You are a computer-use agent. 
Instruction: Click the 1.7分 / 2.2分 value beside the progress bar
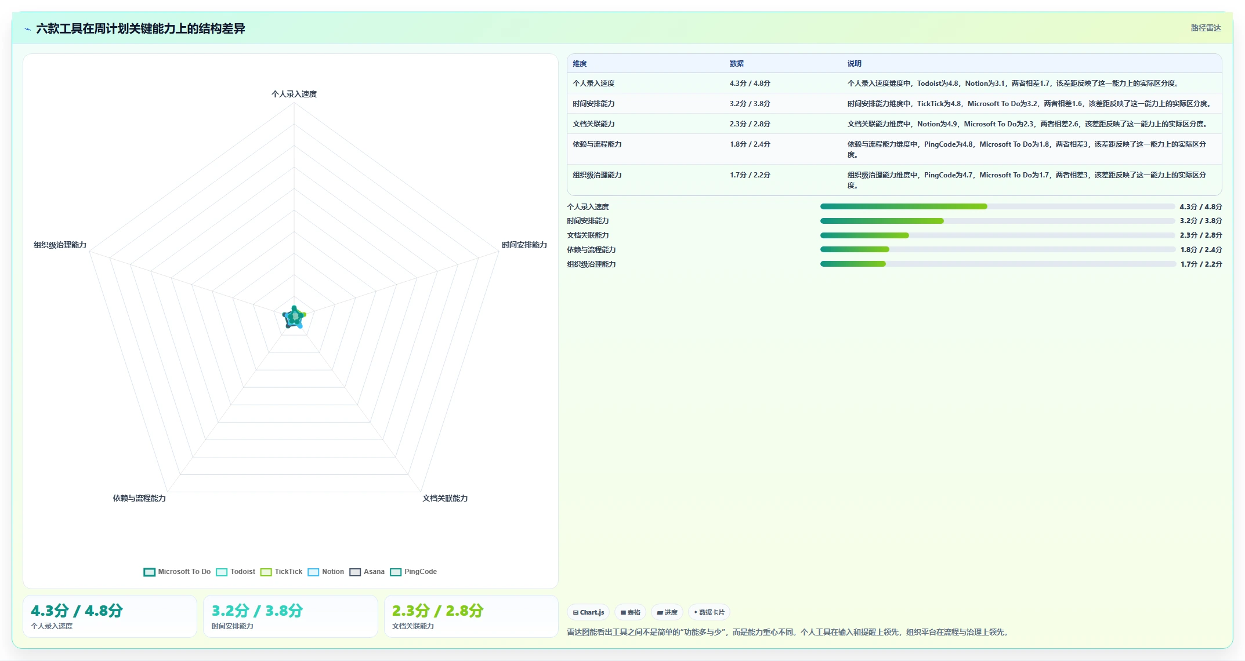[1201, 264]
